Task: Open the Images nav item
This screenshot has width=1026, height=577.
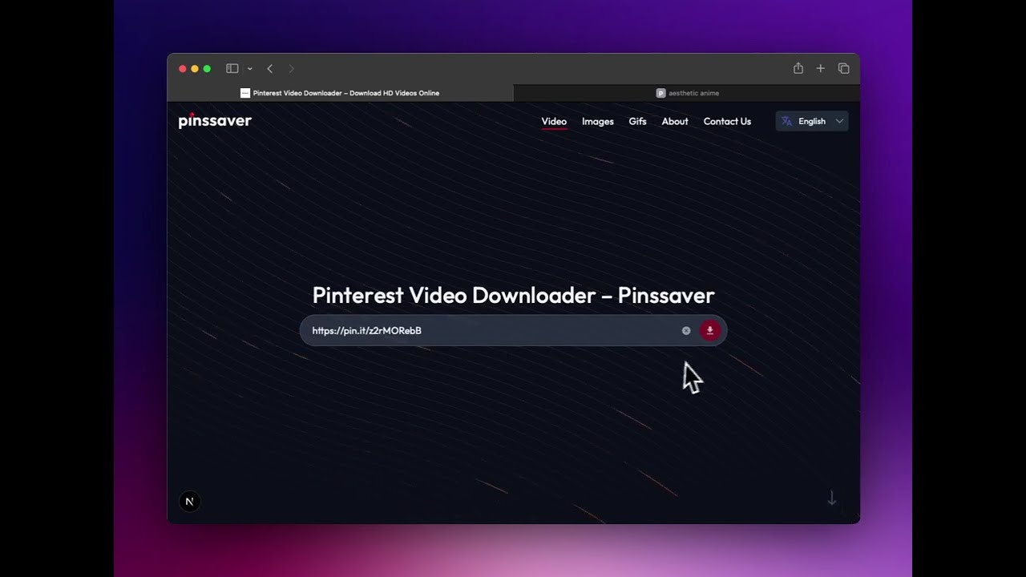Action: click(598, 121)
